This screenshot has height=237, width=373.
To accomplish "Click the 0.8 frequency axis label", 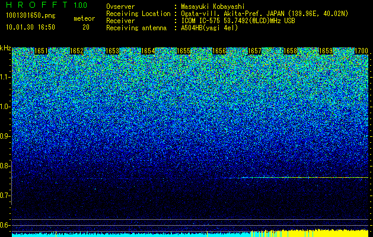I will coord(5,166).
